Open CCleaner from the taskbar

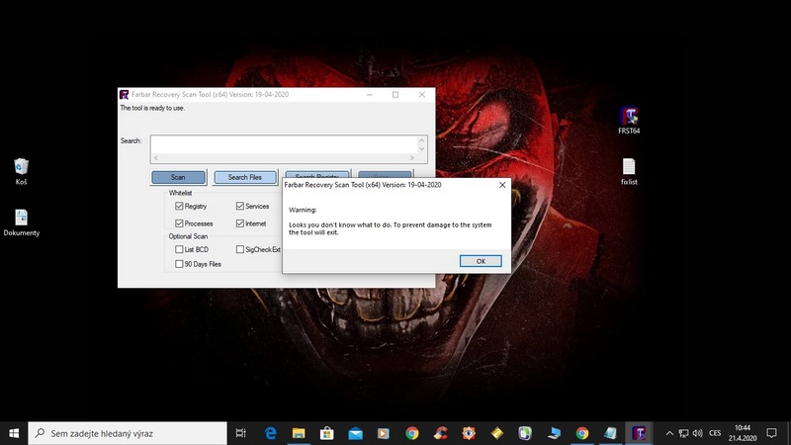440,433
